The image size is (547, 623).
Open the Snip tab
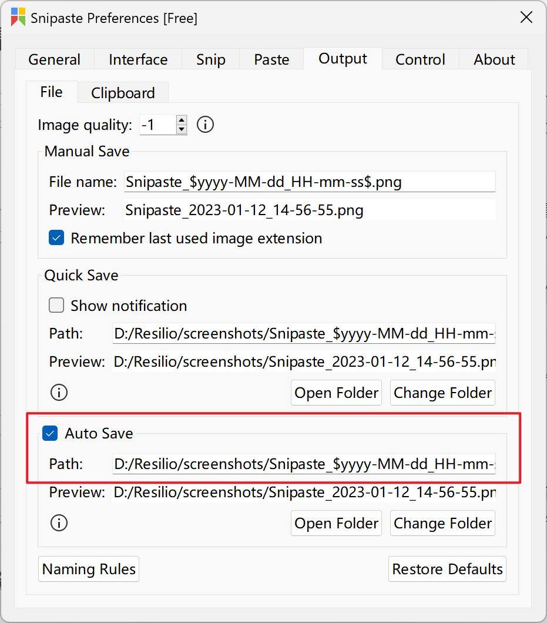pos(211,59)
